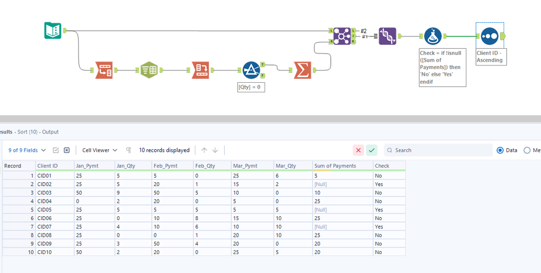This screenshot has height=273, width=541.
Task: Click the Text Input output anchor
Action: (x=64, y=31)
